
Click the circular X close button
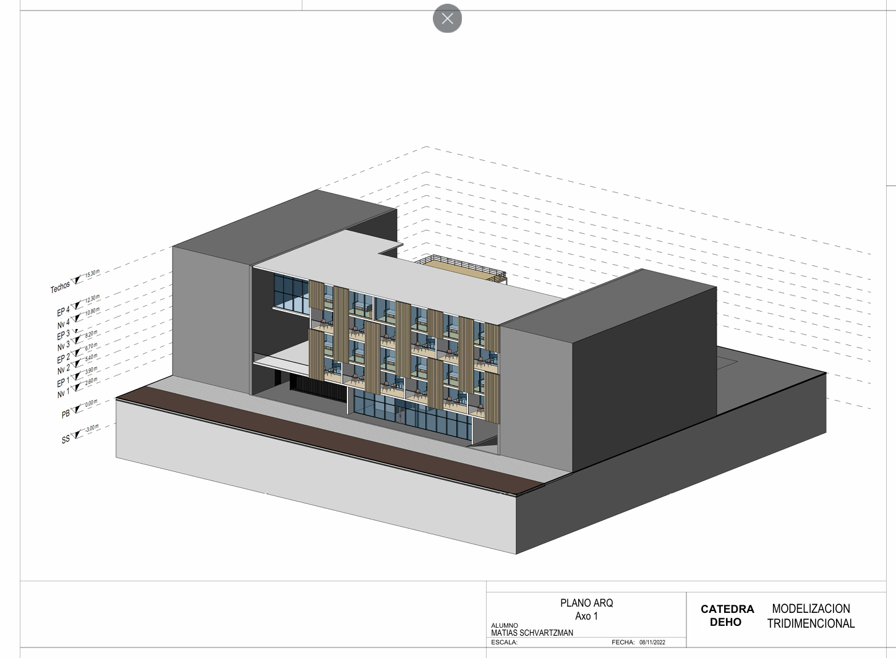pos(447,19)
